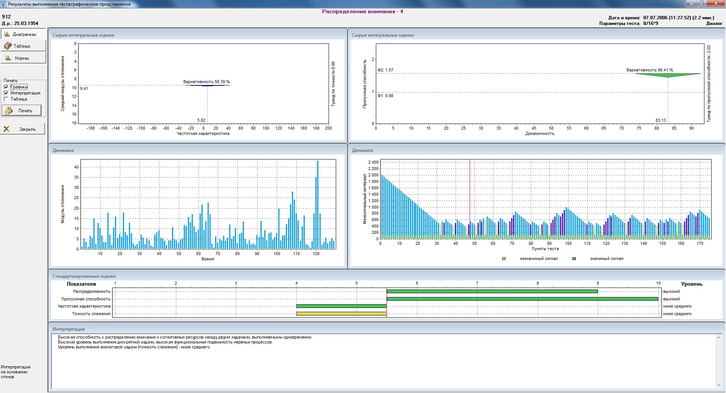Click the Interpretation scrollbar up arrow

(x=719, y=337)
